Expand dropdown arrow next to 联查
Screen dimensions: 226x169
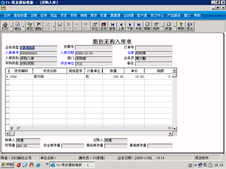point(175,26)
